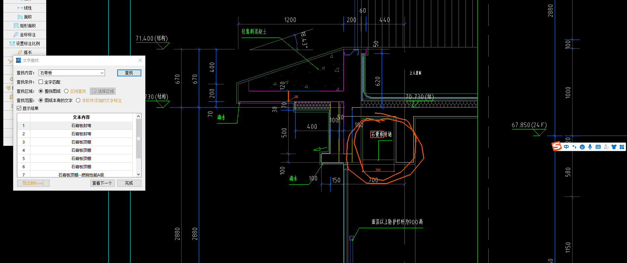Select result row 2 石膏板封堵
Screen dimensions: 627x263
click(75, 134)
